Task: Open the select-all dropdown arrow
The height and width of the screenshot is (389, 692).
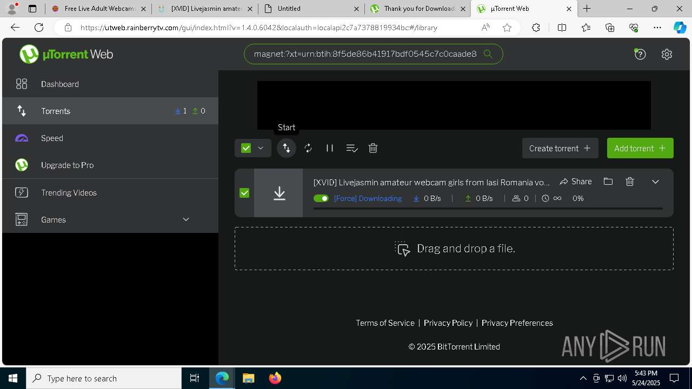Action: pos(261,148)
